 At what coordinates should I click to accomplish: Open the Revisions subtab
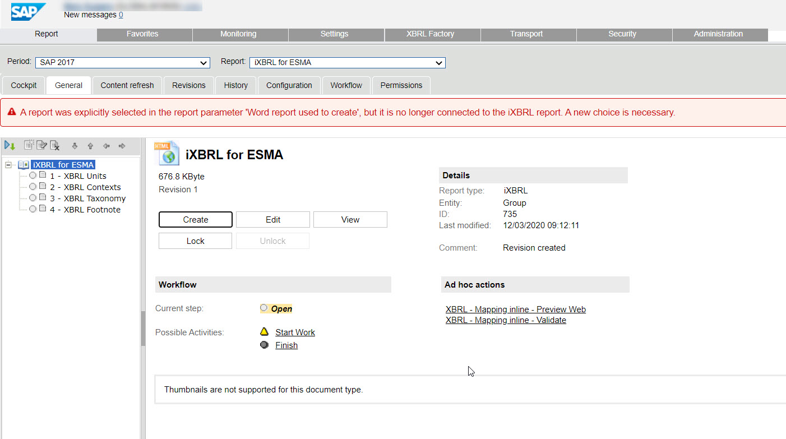click(x=189, y=86)
